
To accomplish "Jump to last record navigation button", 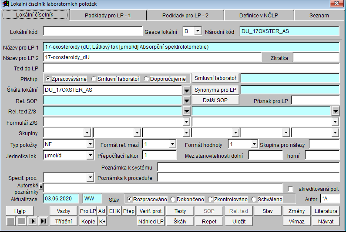I will pos(43,222).
